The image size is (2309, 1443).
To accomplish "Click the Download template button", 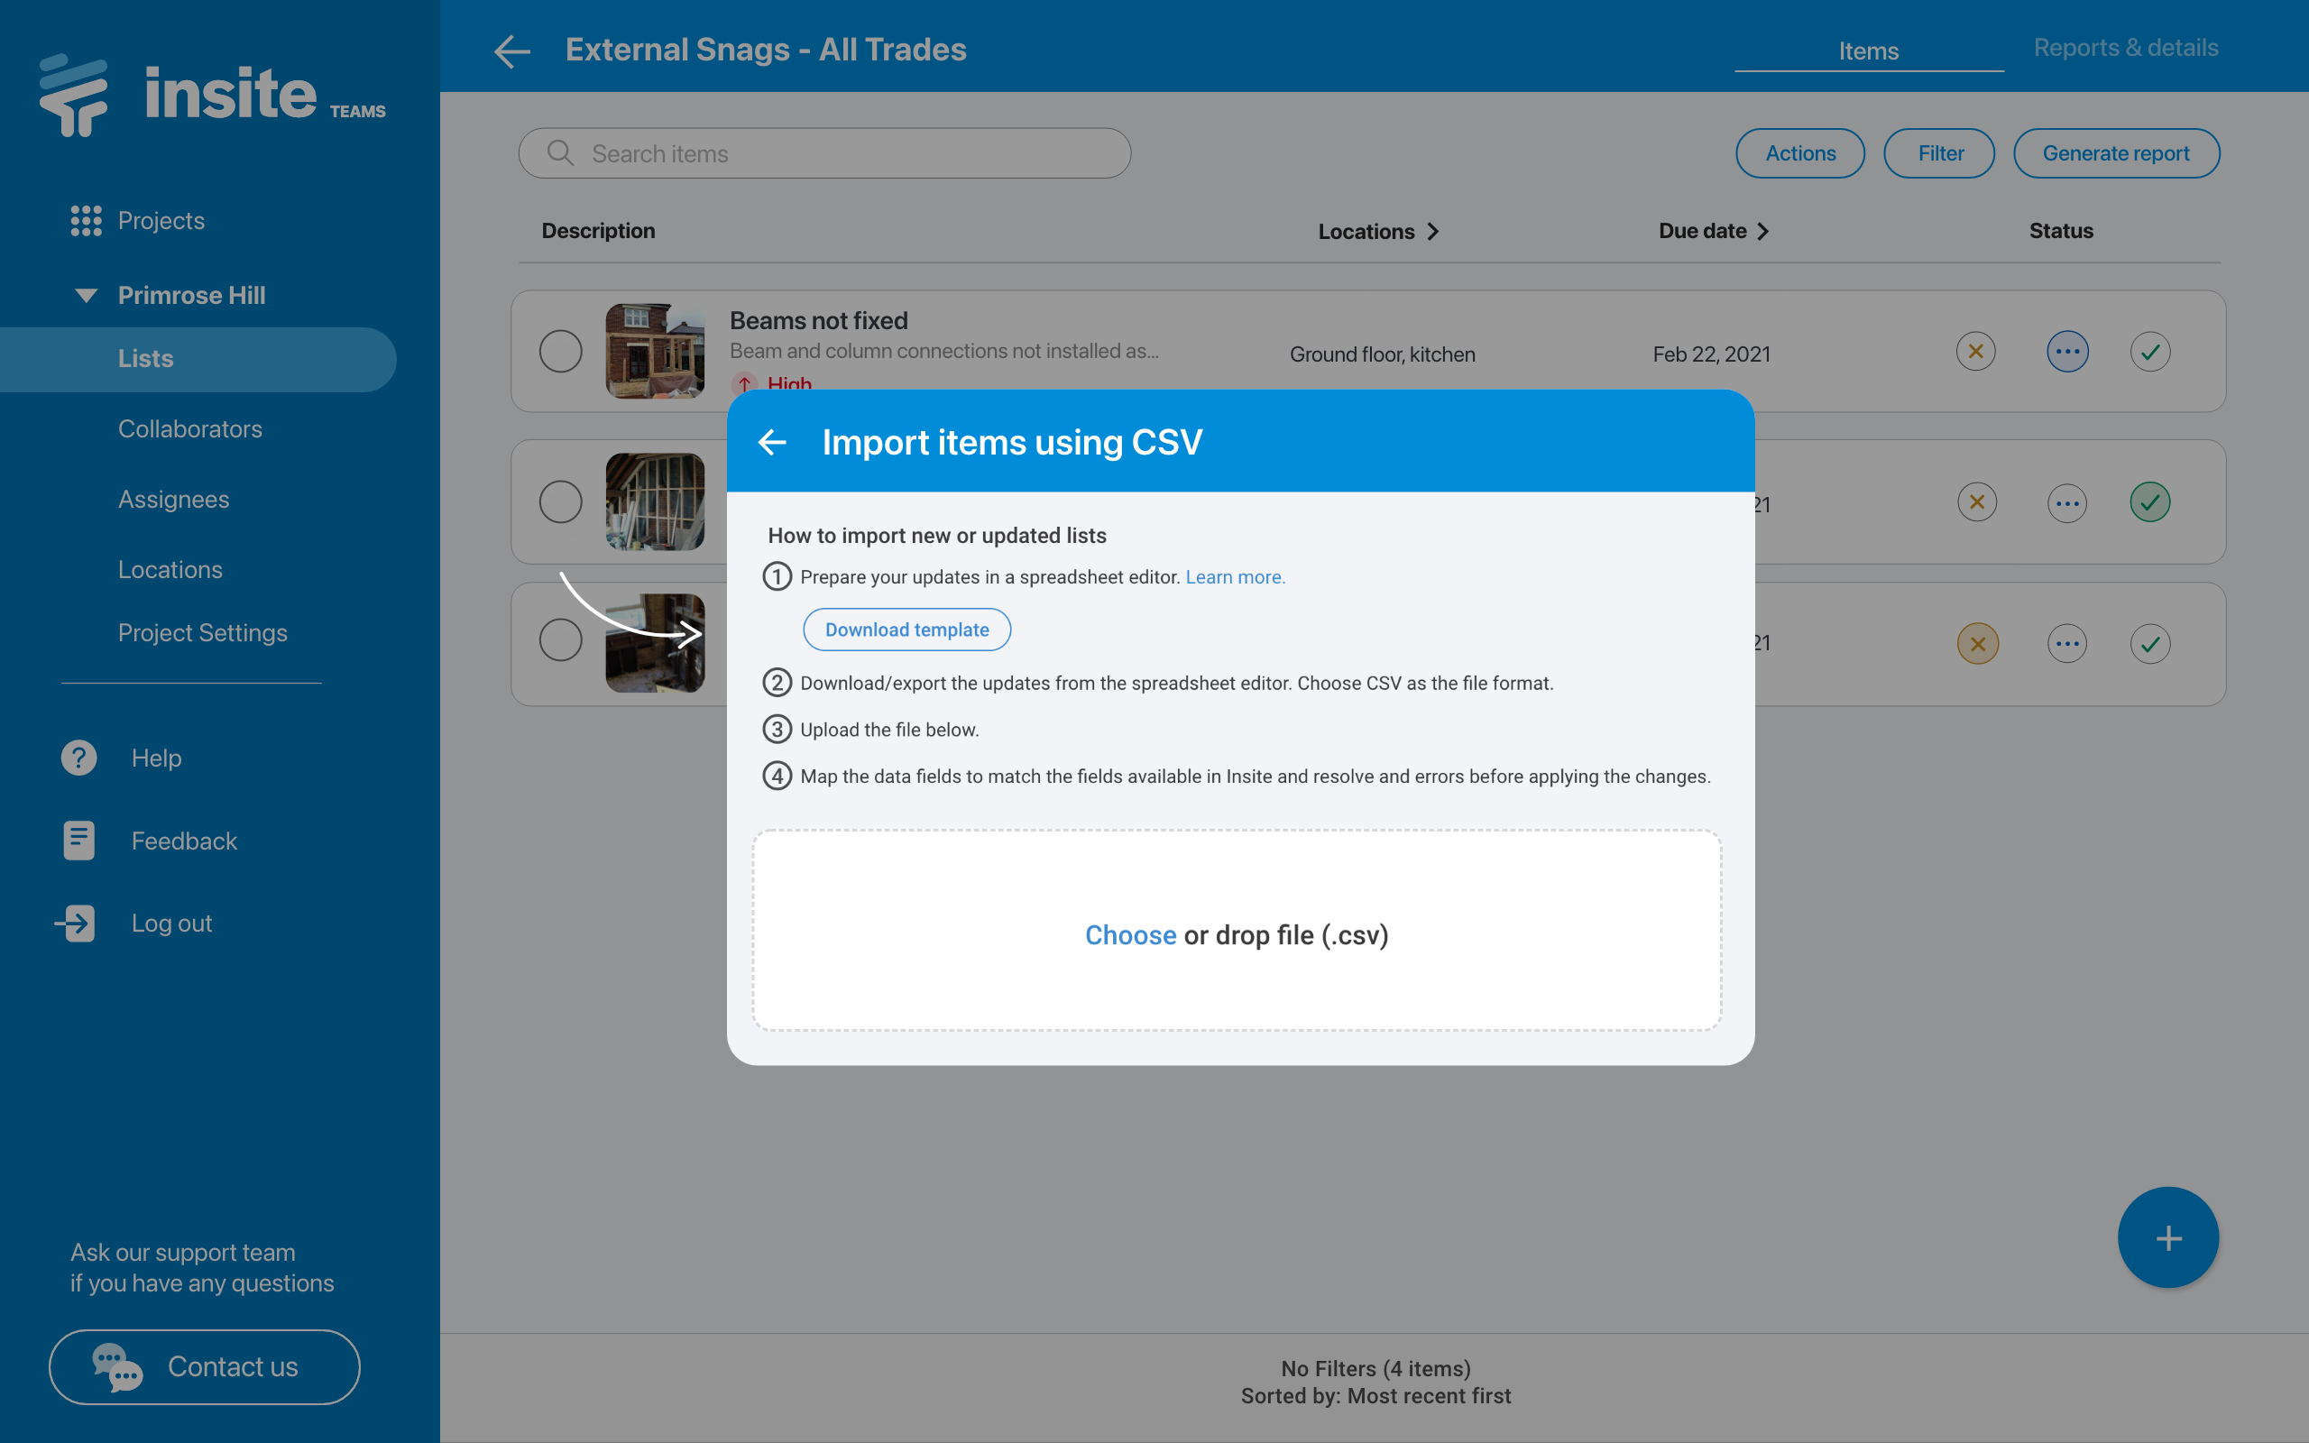I will pyautogui.click(x=906, y=630).
